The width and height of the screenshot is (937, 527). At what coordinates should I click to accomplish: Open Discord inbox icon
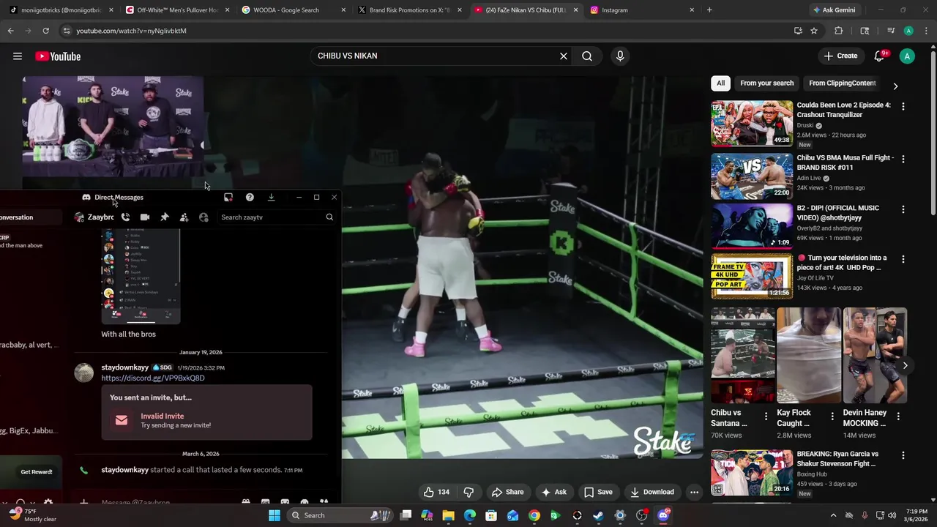click(228, 198)
